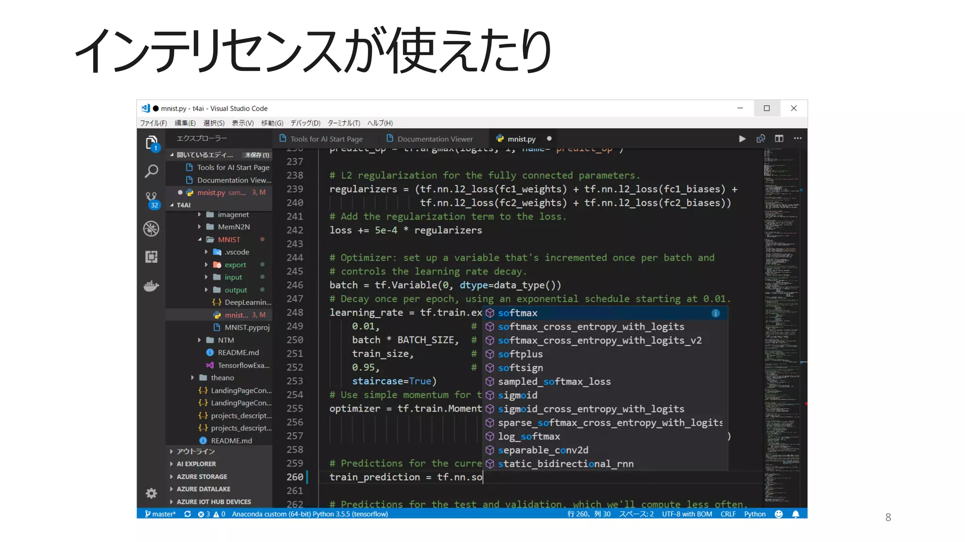Collapse the MNIST folder

click(x=199, y=239)
